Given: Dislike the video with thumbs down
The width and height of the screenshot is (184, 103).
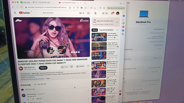Looking at the screenshot, I should click(x=72, y=67).
